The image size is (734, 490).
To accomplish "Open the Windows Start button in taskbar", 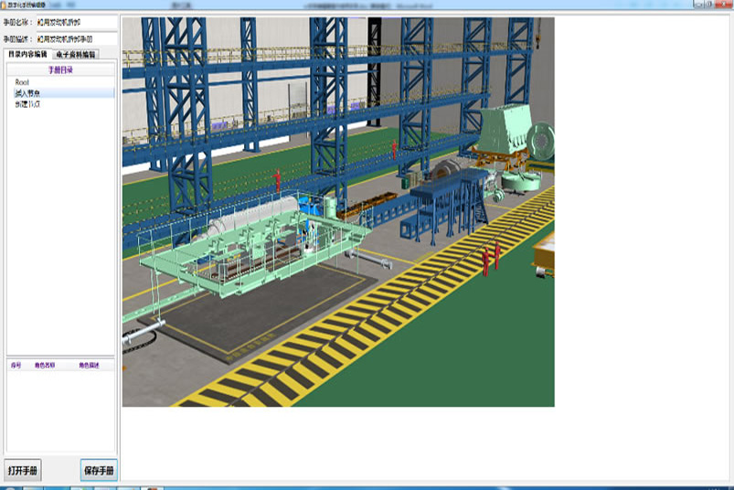I will coord(9,485).
